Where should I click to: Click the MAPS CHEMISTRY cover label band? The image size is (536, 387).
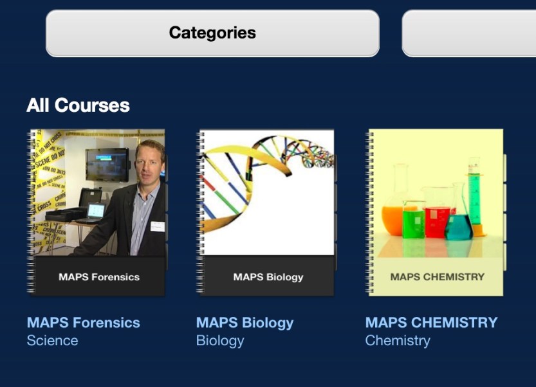[x=437, y=277]
